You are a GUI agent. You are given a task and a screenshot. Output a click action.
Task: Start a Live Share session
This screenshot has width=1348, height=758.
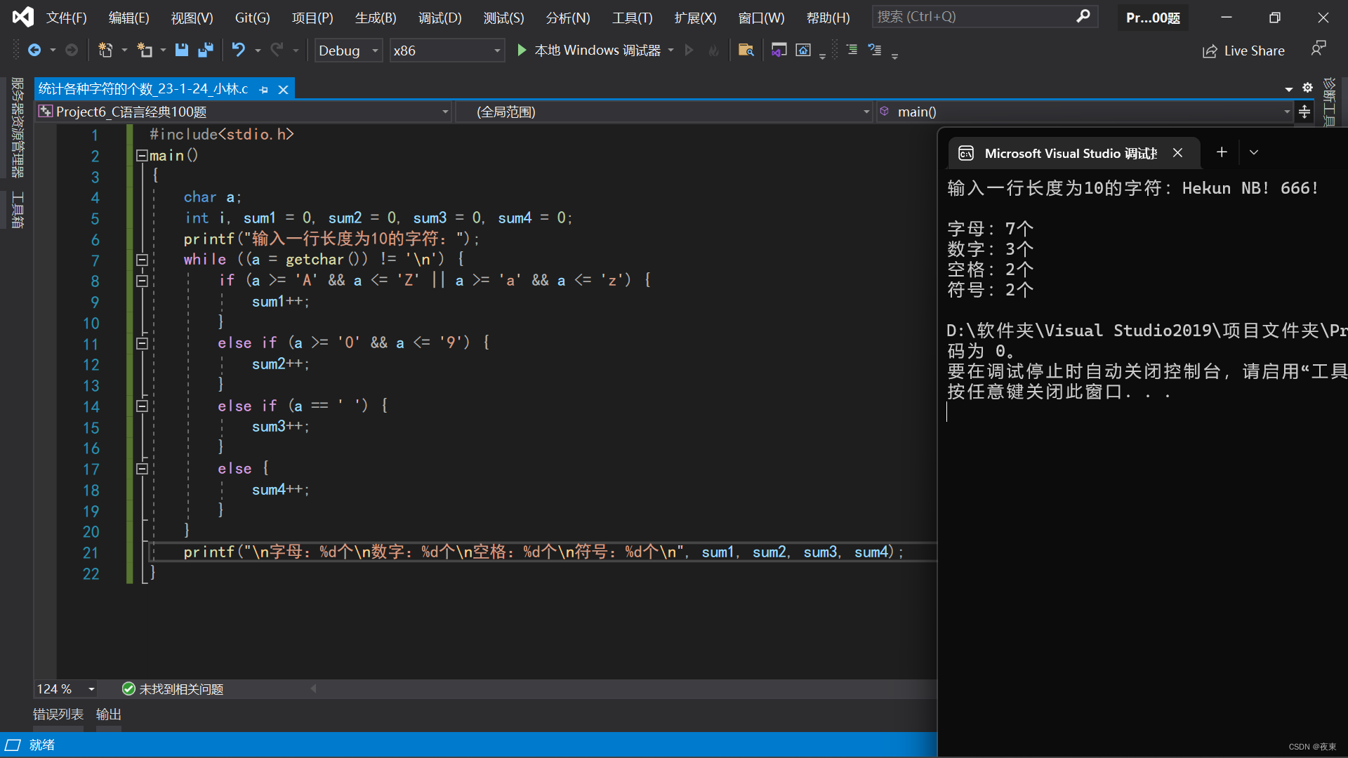(x=1243, y=50)
